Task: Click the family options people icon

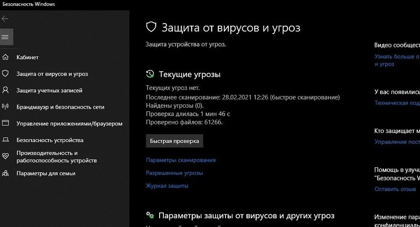Action: (x=5, y=173)
